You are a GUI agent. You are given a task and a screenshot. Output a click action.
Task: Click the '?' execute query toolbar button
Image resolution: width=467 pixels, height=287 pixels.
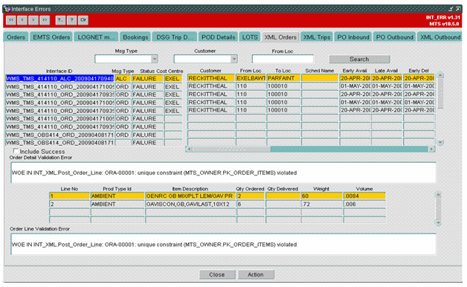pyautogui.click(x=72, y=20)
